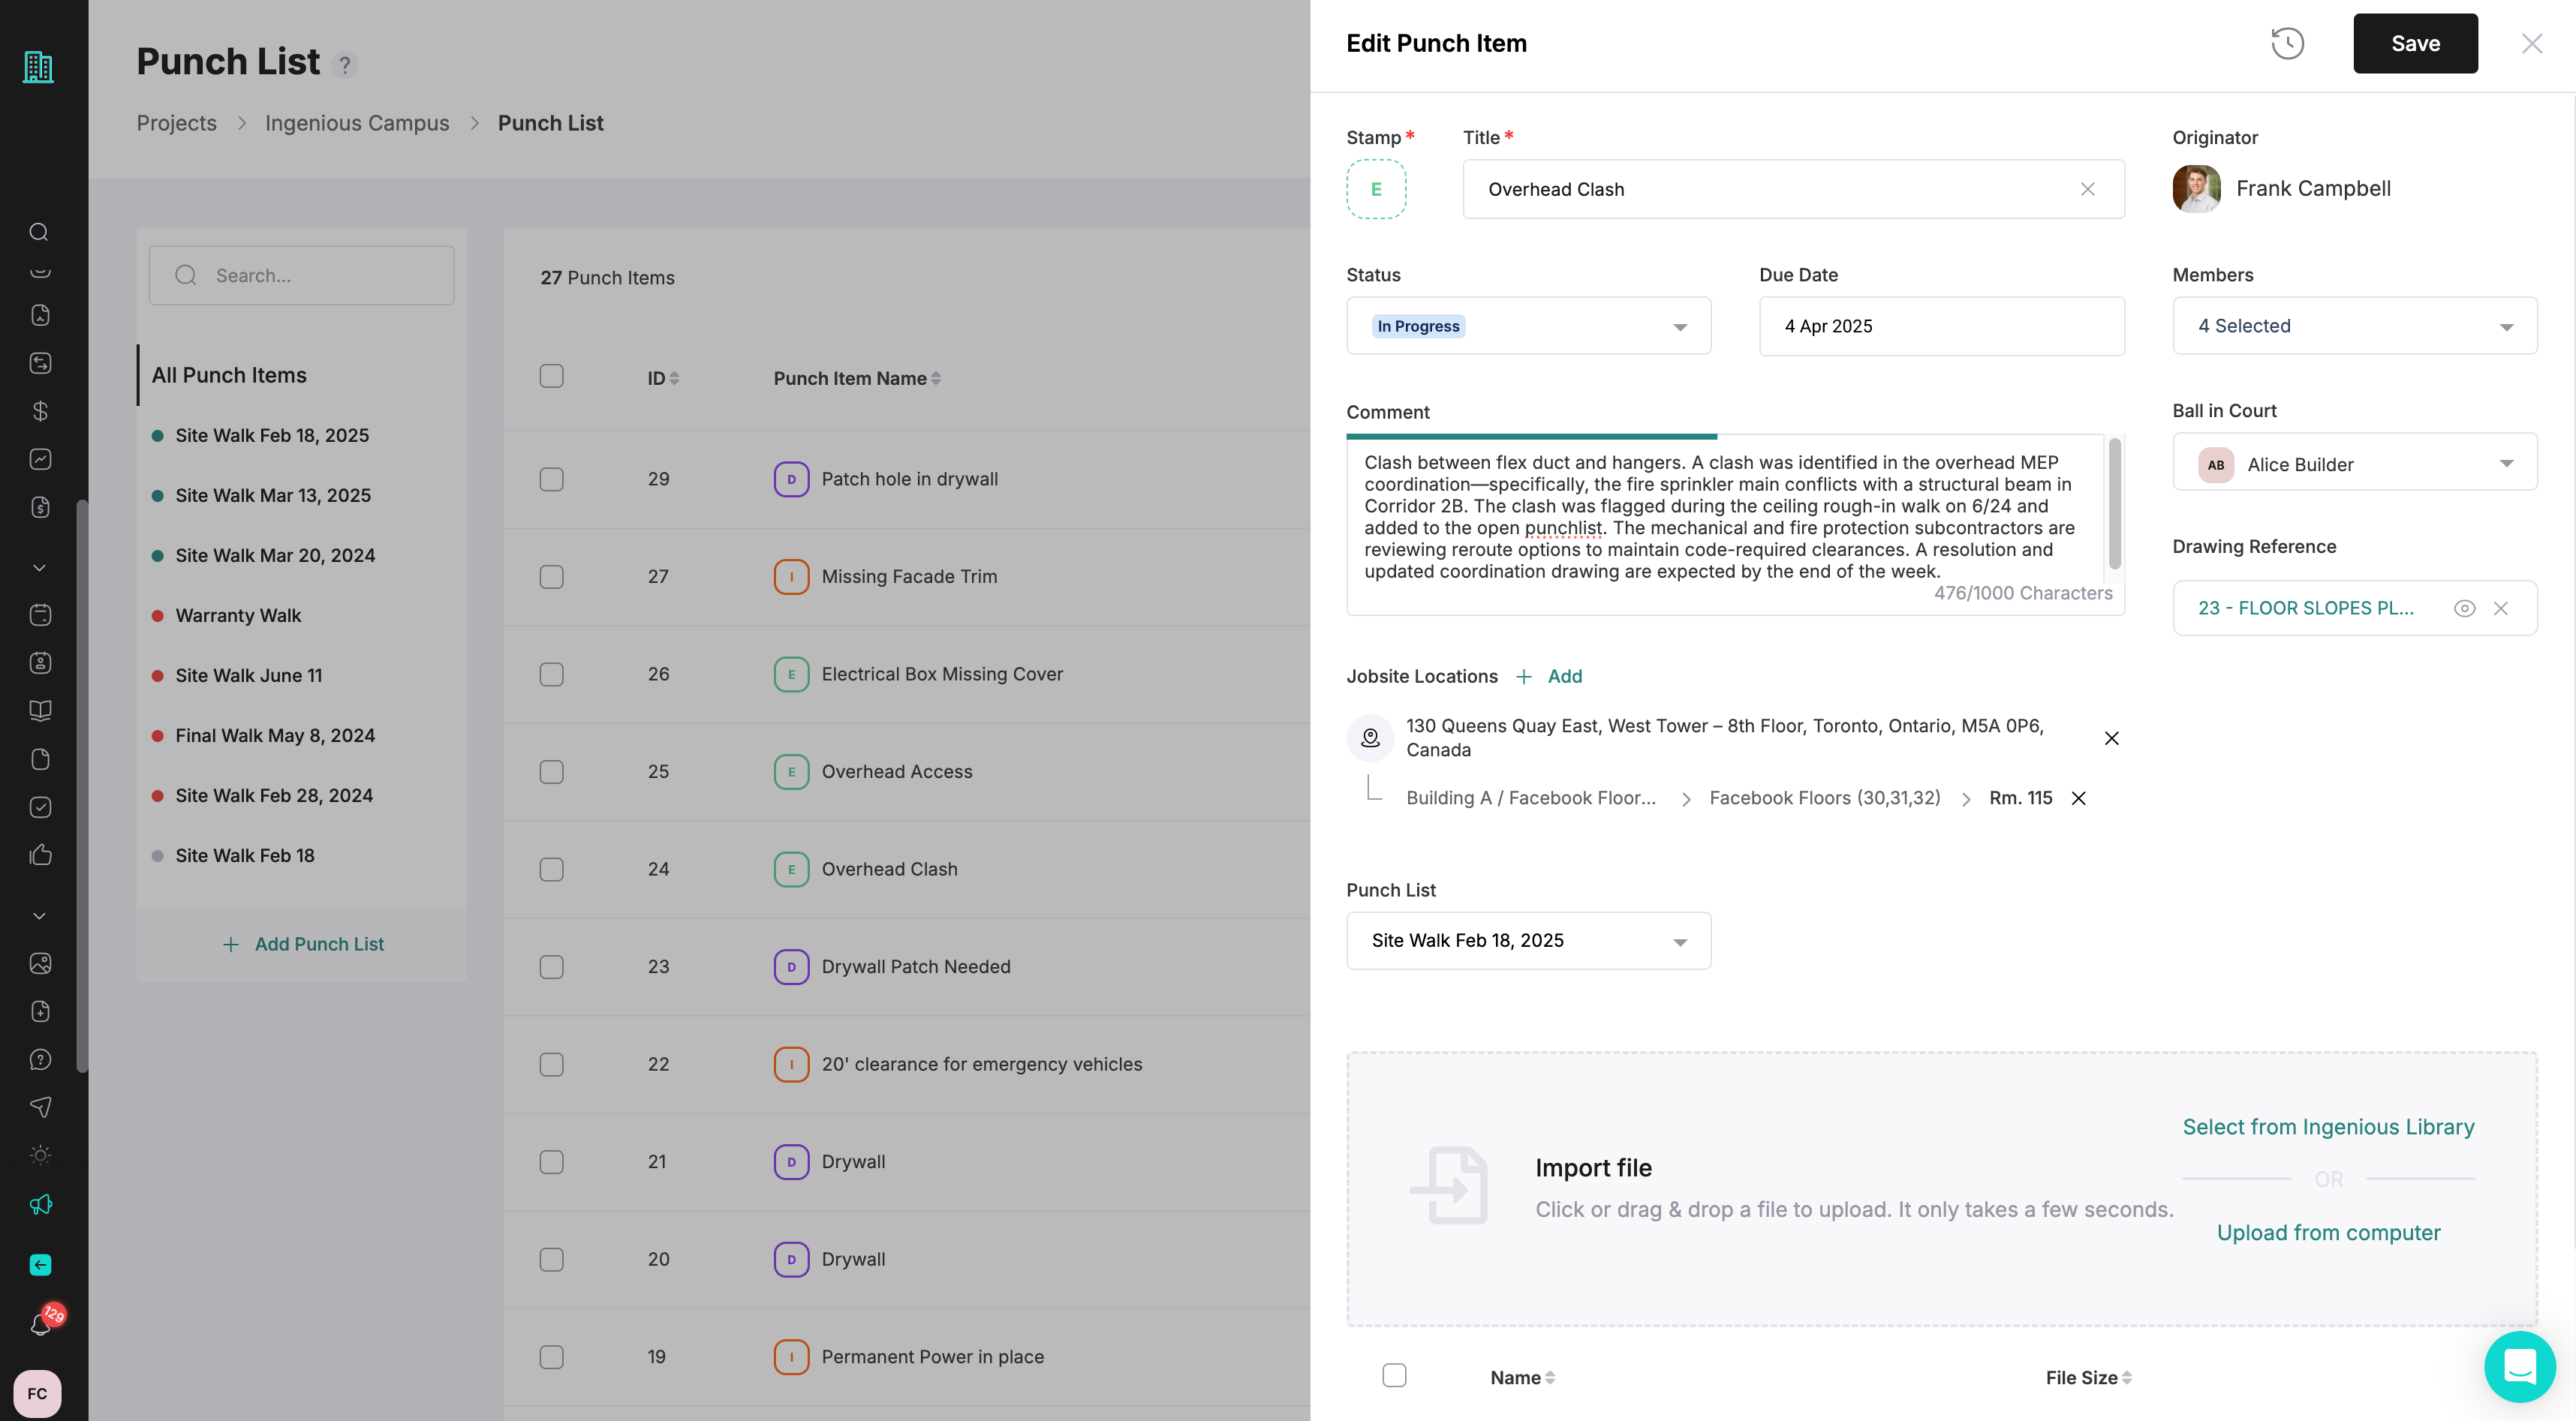Check the box for punch item 29

[551, 479]
